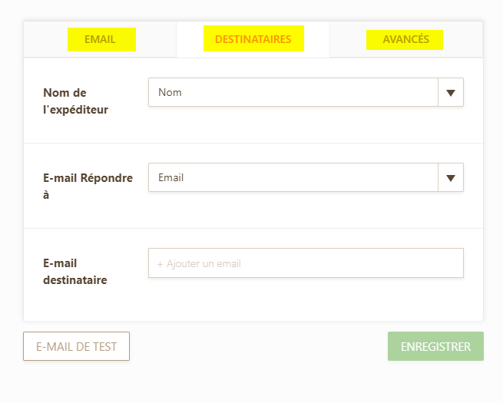Focus the Ajouter un email field
This screenshot has width=503, height=403.
pyautogui.click(x=306, y=263)
